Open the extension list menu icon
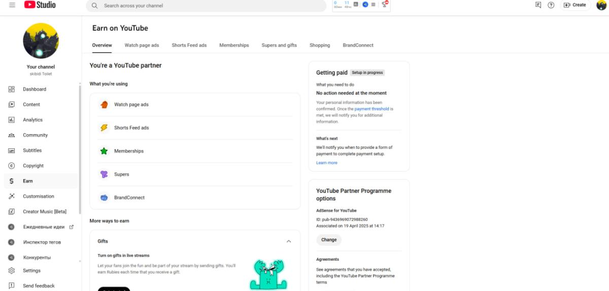Image resolution: width=609 pixels, height=291 pixels. 374,5
